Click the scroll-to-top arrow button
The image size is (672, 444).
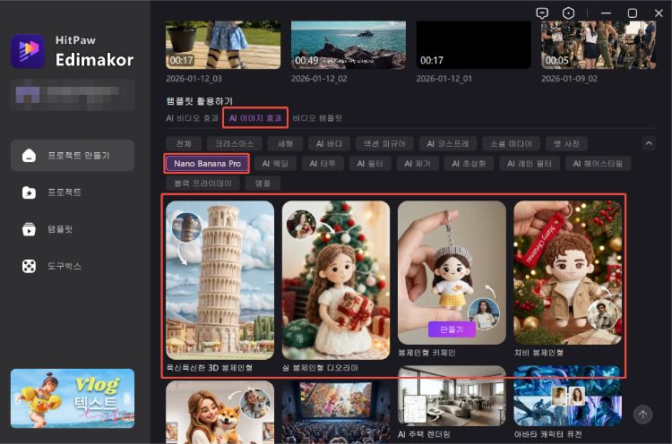[642, 414]
